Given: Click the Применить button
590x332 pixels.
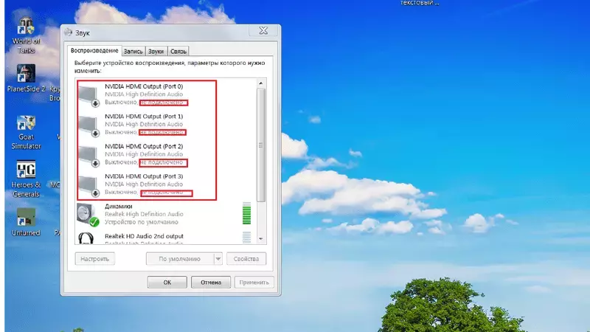Looking at the screenshot, I should [x=254, y=283].
